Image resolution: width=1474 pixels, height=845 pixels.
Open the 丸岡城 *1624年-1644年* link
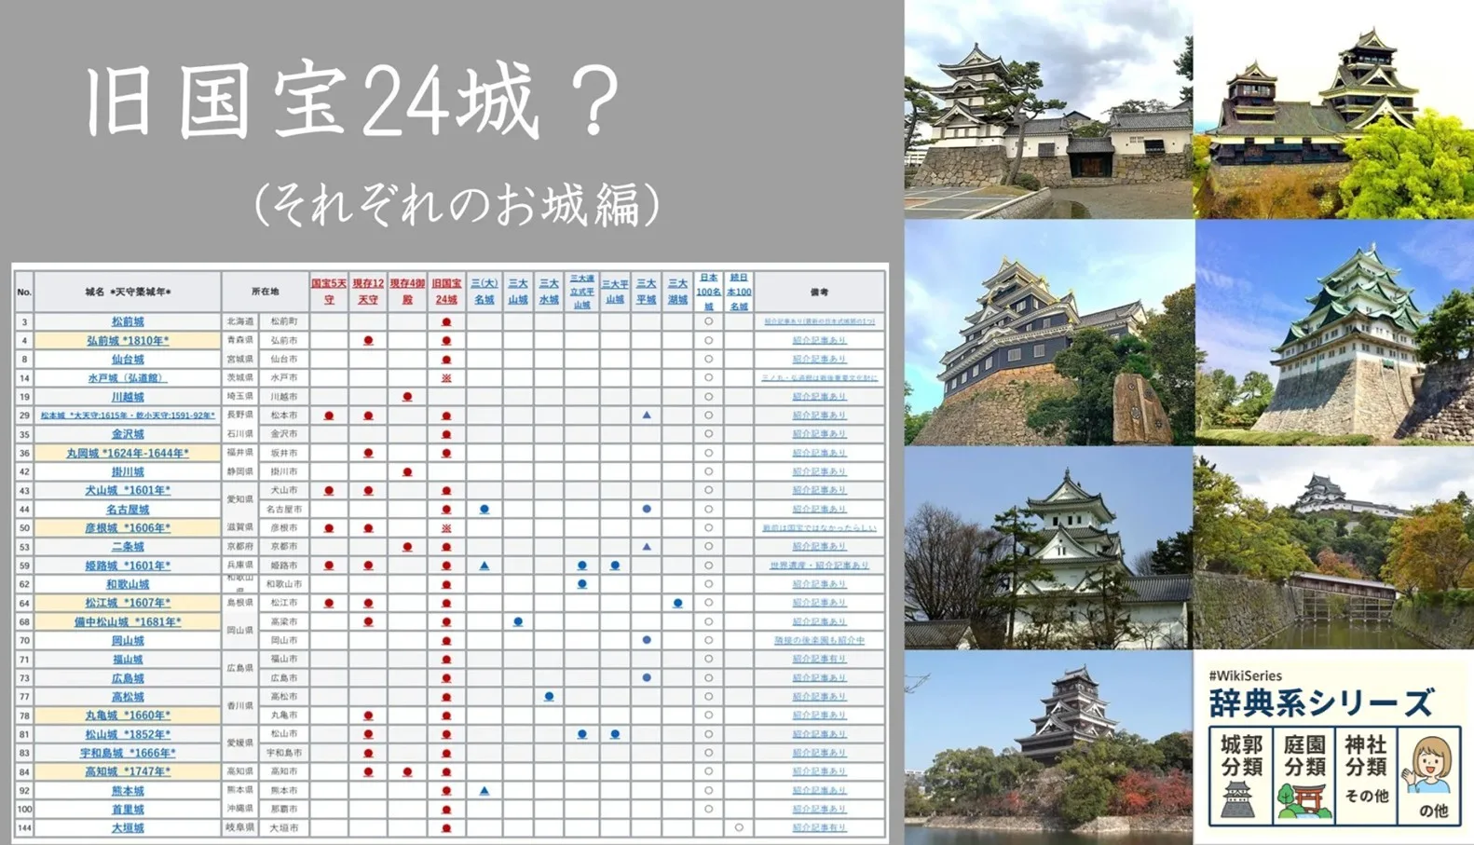[x=128, y=453]
